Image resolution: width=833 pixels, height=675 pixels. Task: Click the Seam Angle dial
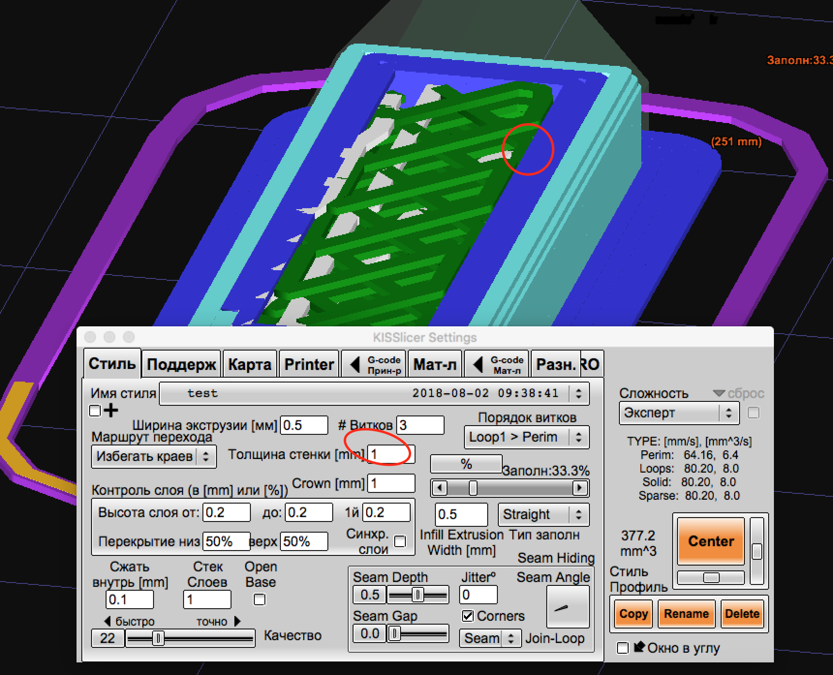click(x=567, y=607)
